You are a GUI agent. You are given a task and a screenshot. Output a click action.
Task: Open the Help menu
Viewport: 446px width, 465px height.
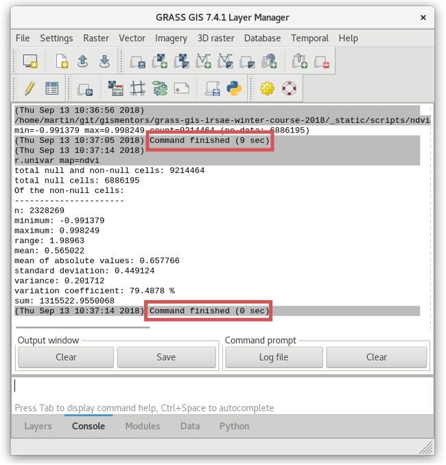(x=348, y=38)
